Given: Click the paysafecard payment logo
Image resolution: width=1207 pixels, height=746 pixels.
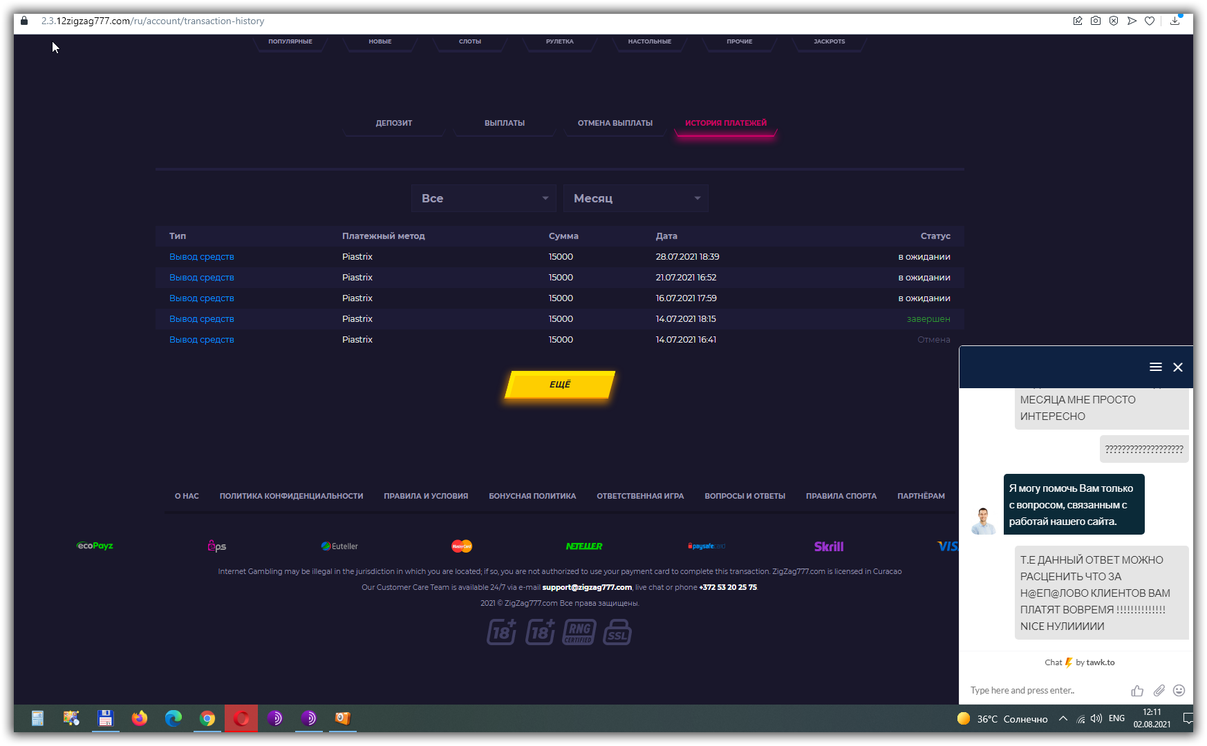Looking at the screenshot, I should point(707,546).
